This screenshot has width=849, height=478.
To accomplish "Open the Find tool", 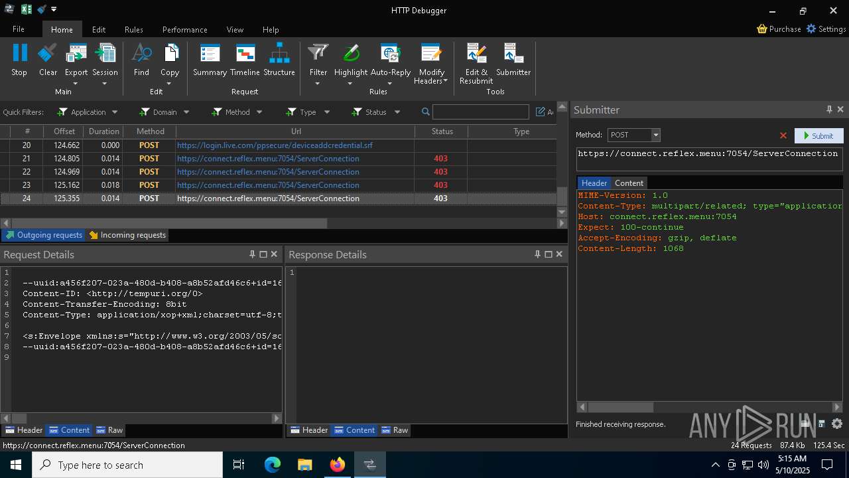I will point(141,60).
